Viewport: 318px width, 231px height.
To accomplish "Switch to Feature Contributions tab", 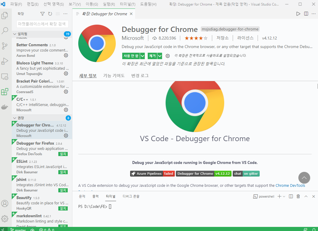I will [114, 76].
